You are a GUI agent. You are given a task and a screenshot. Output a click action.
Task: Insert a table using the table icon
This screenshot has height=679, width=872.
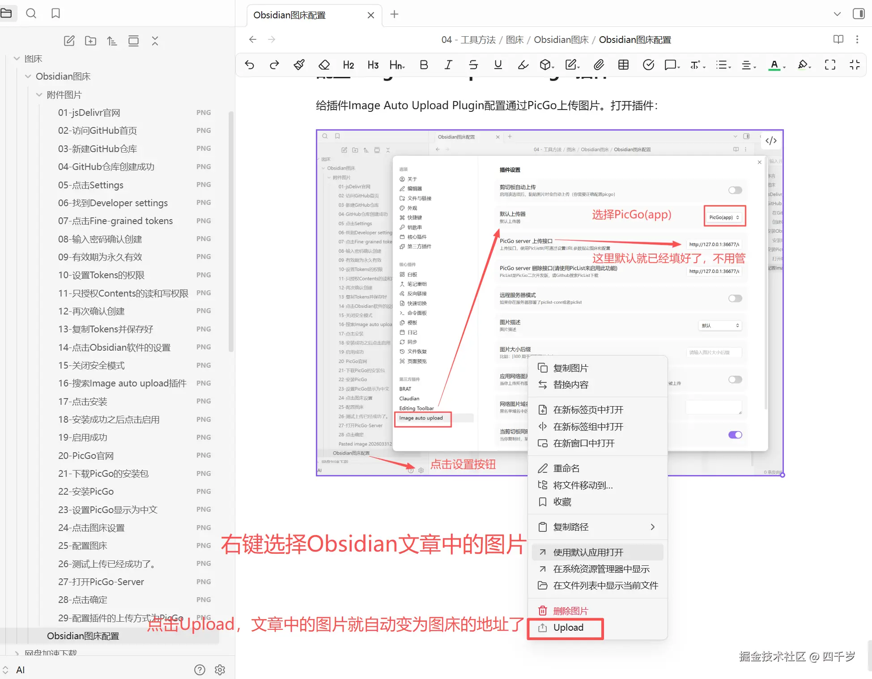(623, 65)
